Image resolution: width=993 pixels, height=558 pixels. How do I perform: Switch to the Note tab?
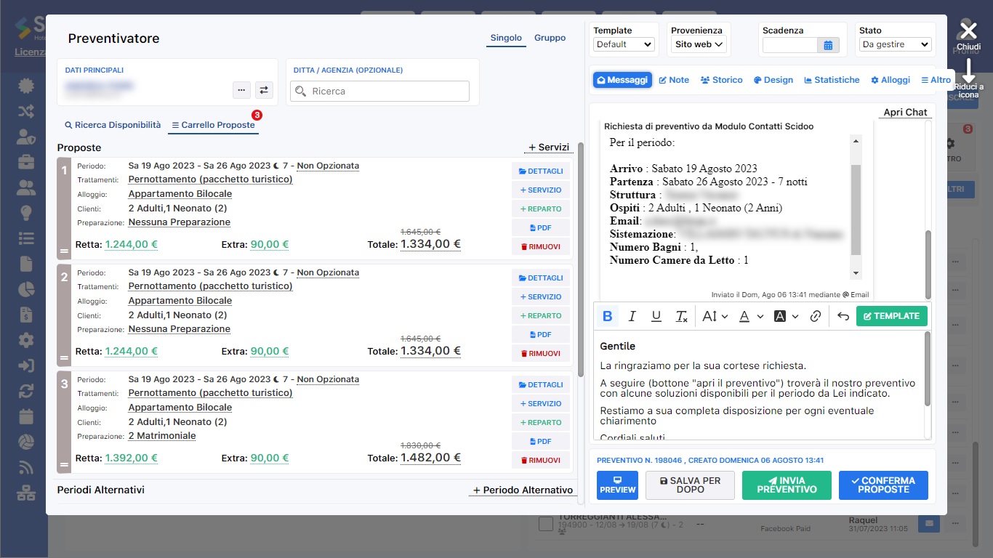[x=674, y=80]
